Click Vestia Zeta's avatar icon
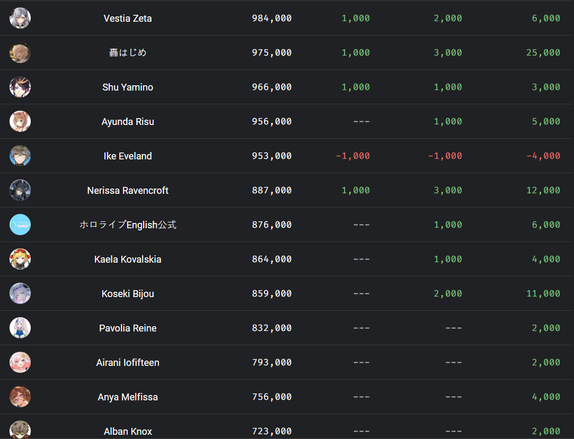The width and height of the screenshot is (574, 439). (20, 18)
